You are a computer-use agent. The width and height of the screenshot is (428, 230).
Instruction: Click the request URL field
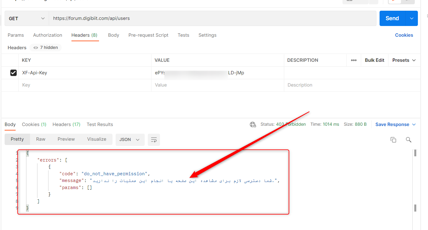pyautogui.click(x=212, y=18)
